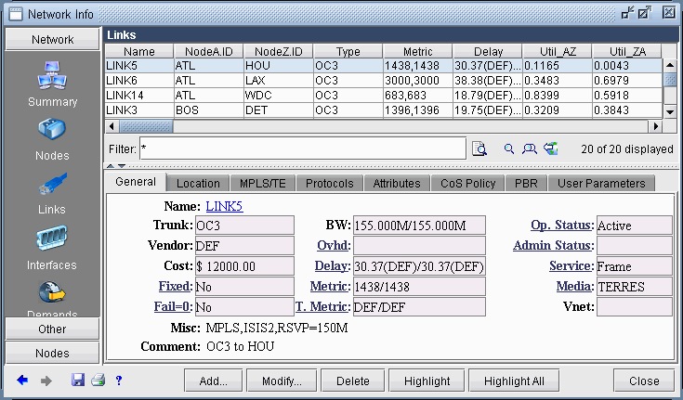Expand the Network sidebar section

pyautogui.click(x=52, y=40)
